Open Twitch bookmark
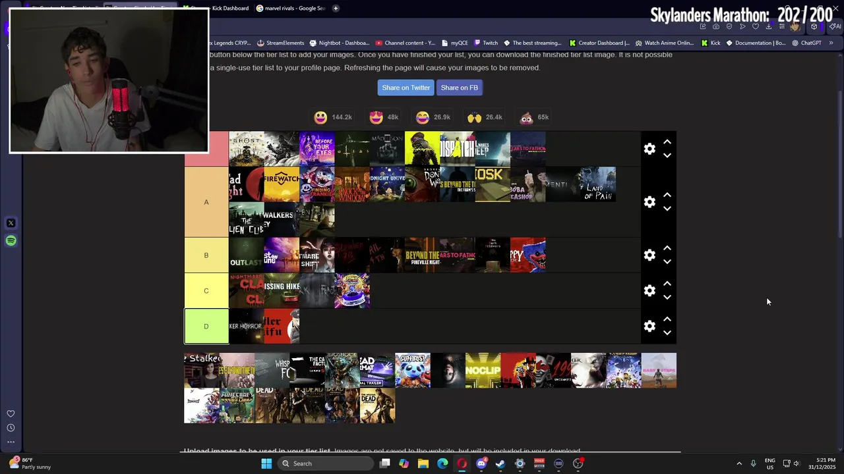The width and height of the screenshot is (844, 474). [x=485, y=43]
